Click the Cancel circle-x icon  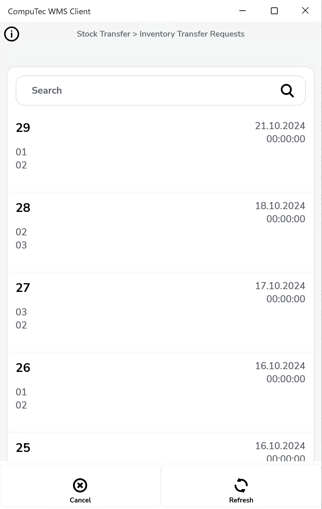click(80, 485)
